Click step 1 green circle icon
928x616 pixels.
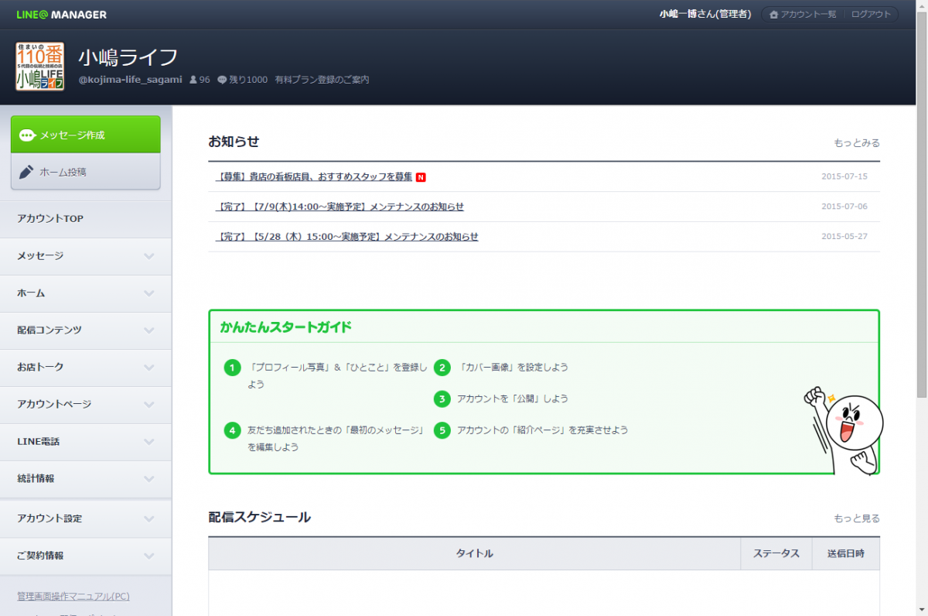(232, 368)
